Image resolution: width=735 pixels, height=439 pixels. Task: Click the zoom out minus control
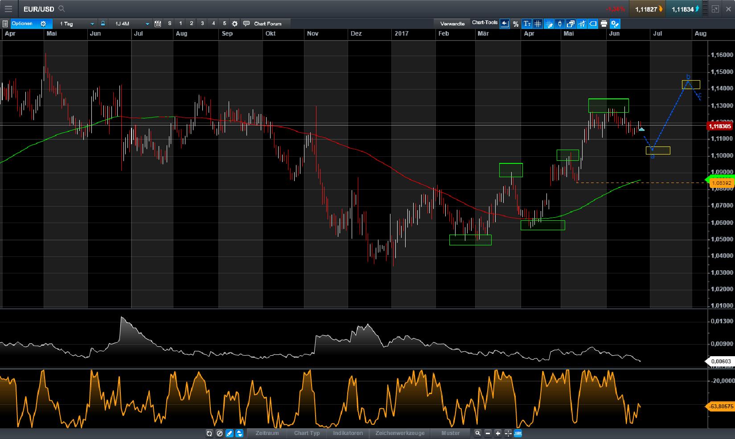tap(488, 433)
